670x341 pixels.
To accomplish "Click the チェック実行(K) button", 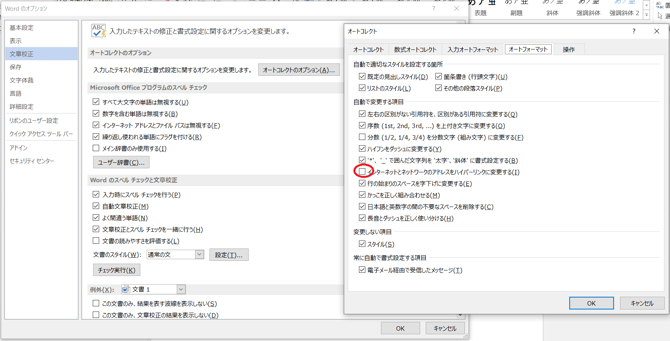I will coord(116,270).
